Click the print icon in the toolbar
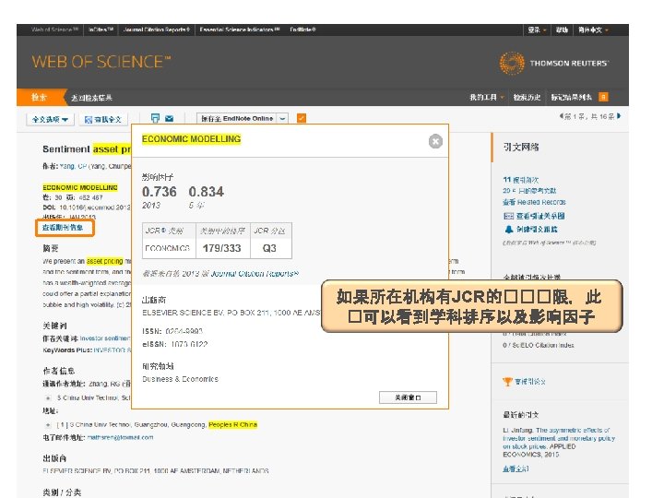664x498 pixels. click(x=156, y=118)
